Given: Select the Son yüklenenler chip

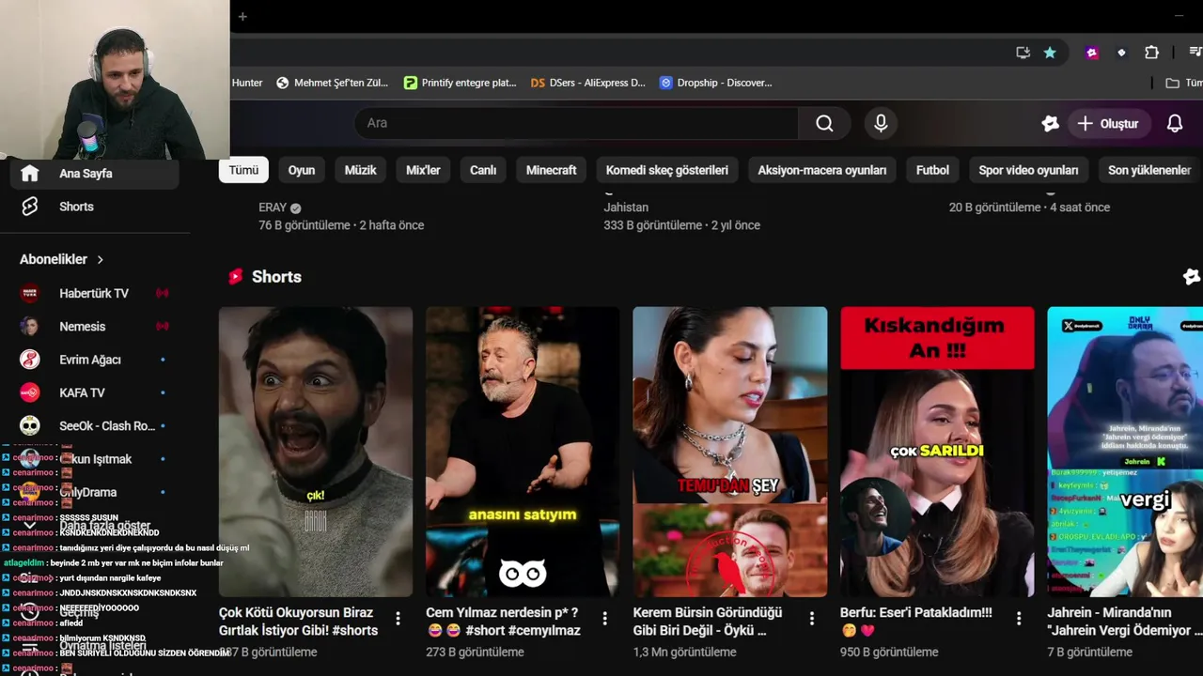Looking at the screenshot, I should pos(1149,170).
